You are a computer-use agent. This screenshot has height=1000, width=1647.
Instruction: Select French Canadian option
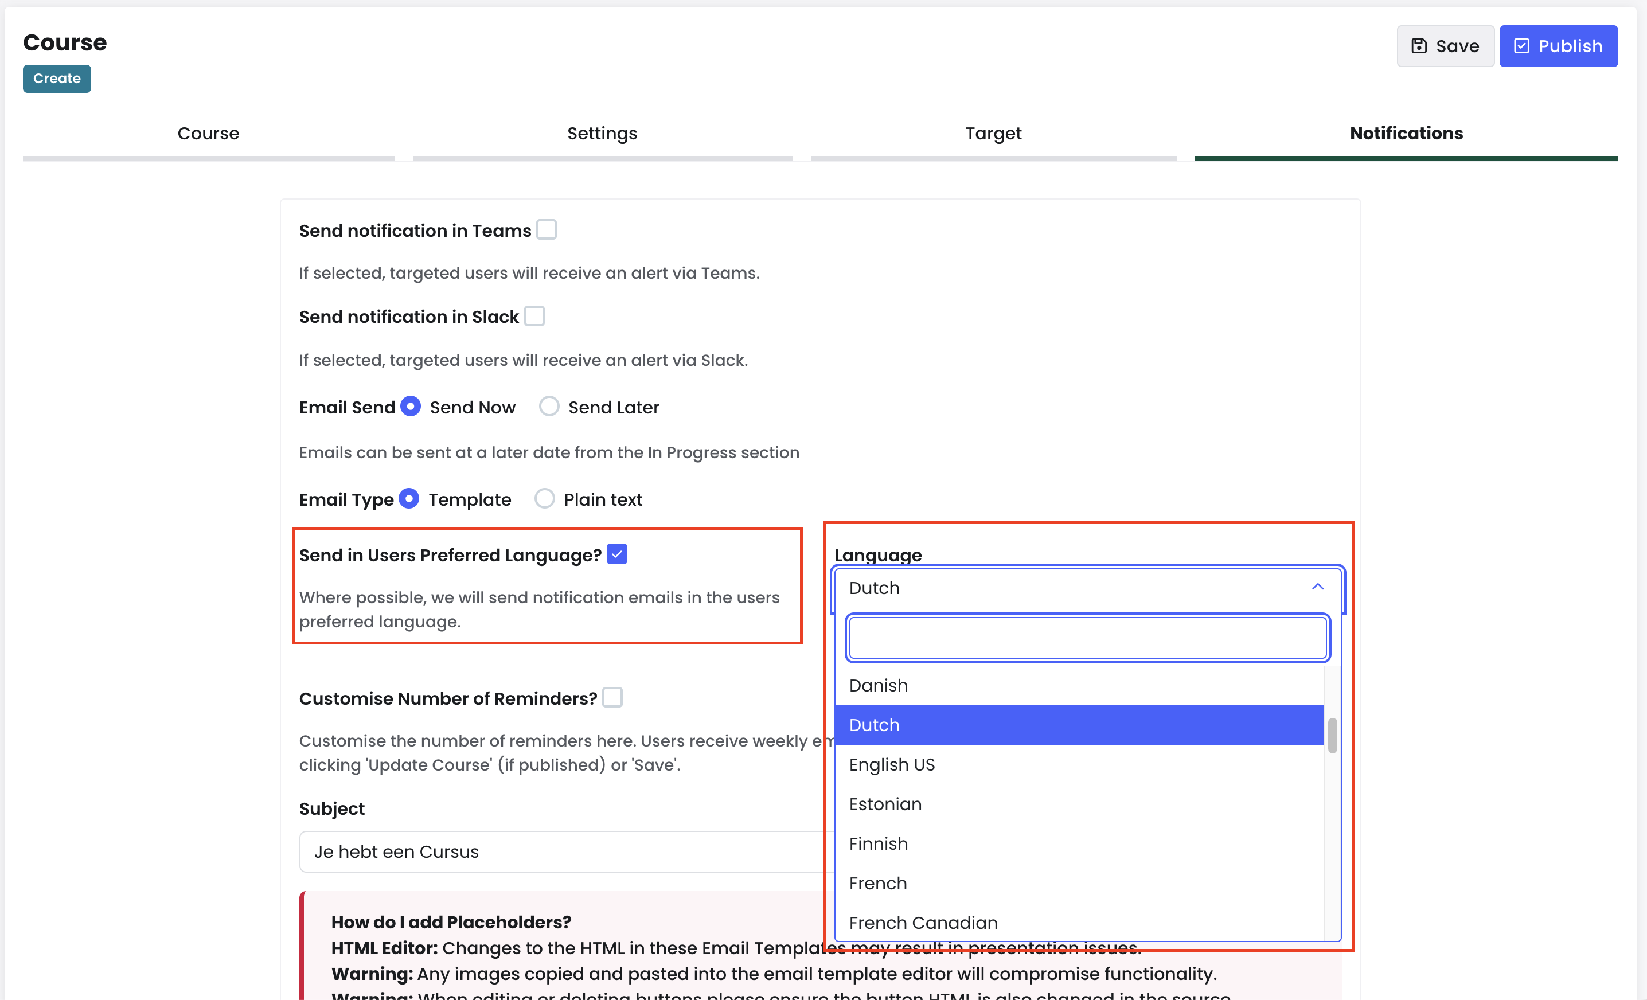[x=1079, y=923]
